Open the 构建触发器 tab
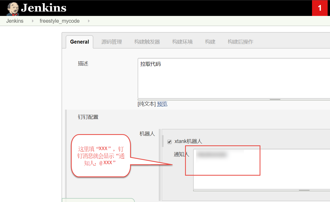 pos(147,42)
